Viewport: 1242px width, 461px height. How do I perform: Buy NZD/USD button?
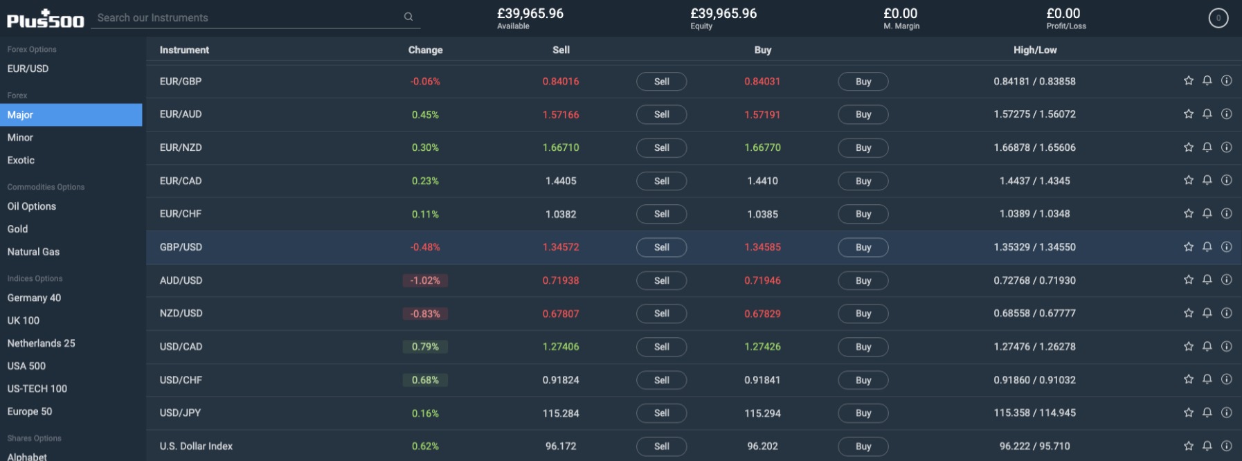click(863, 314)
